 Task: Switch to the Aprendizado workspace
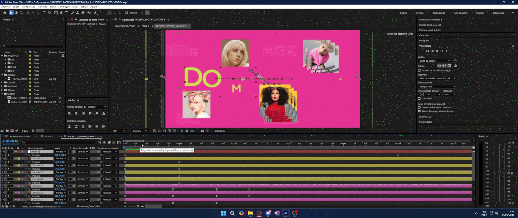[x=439, y=13]
